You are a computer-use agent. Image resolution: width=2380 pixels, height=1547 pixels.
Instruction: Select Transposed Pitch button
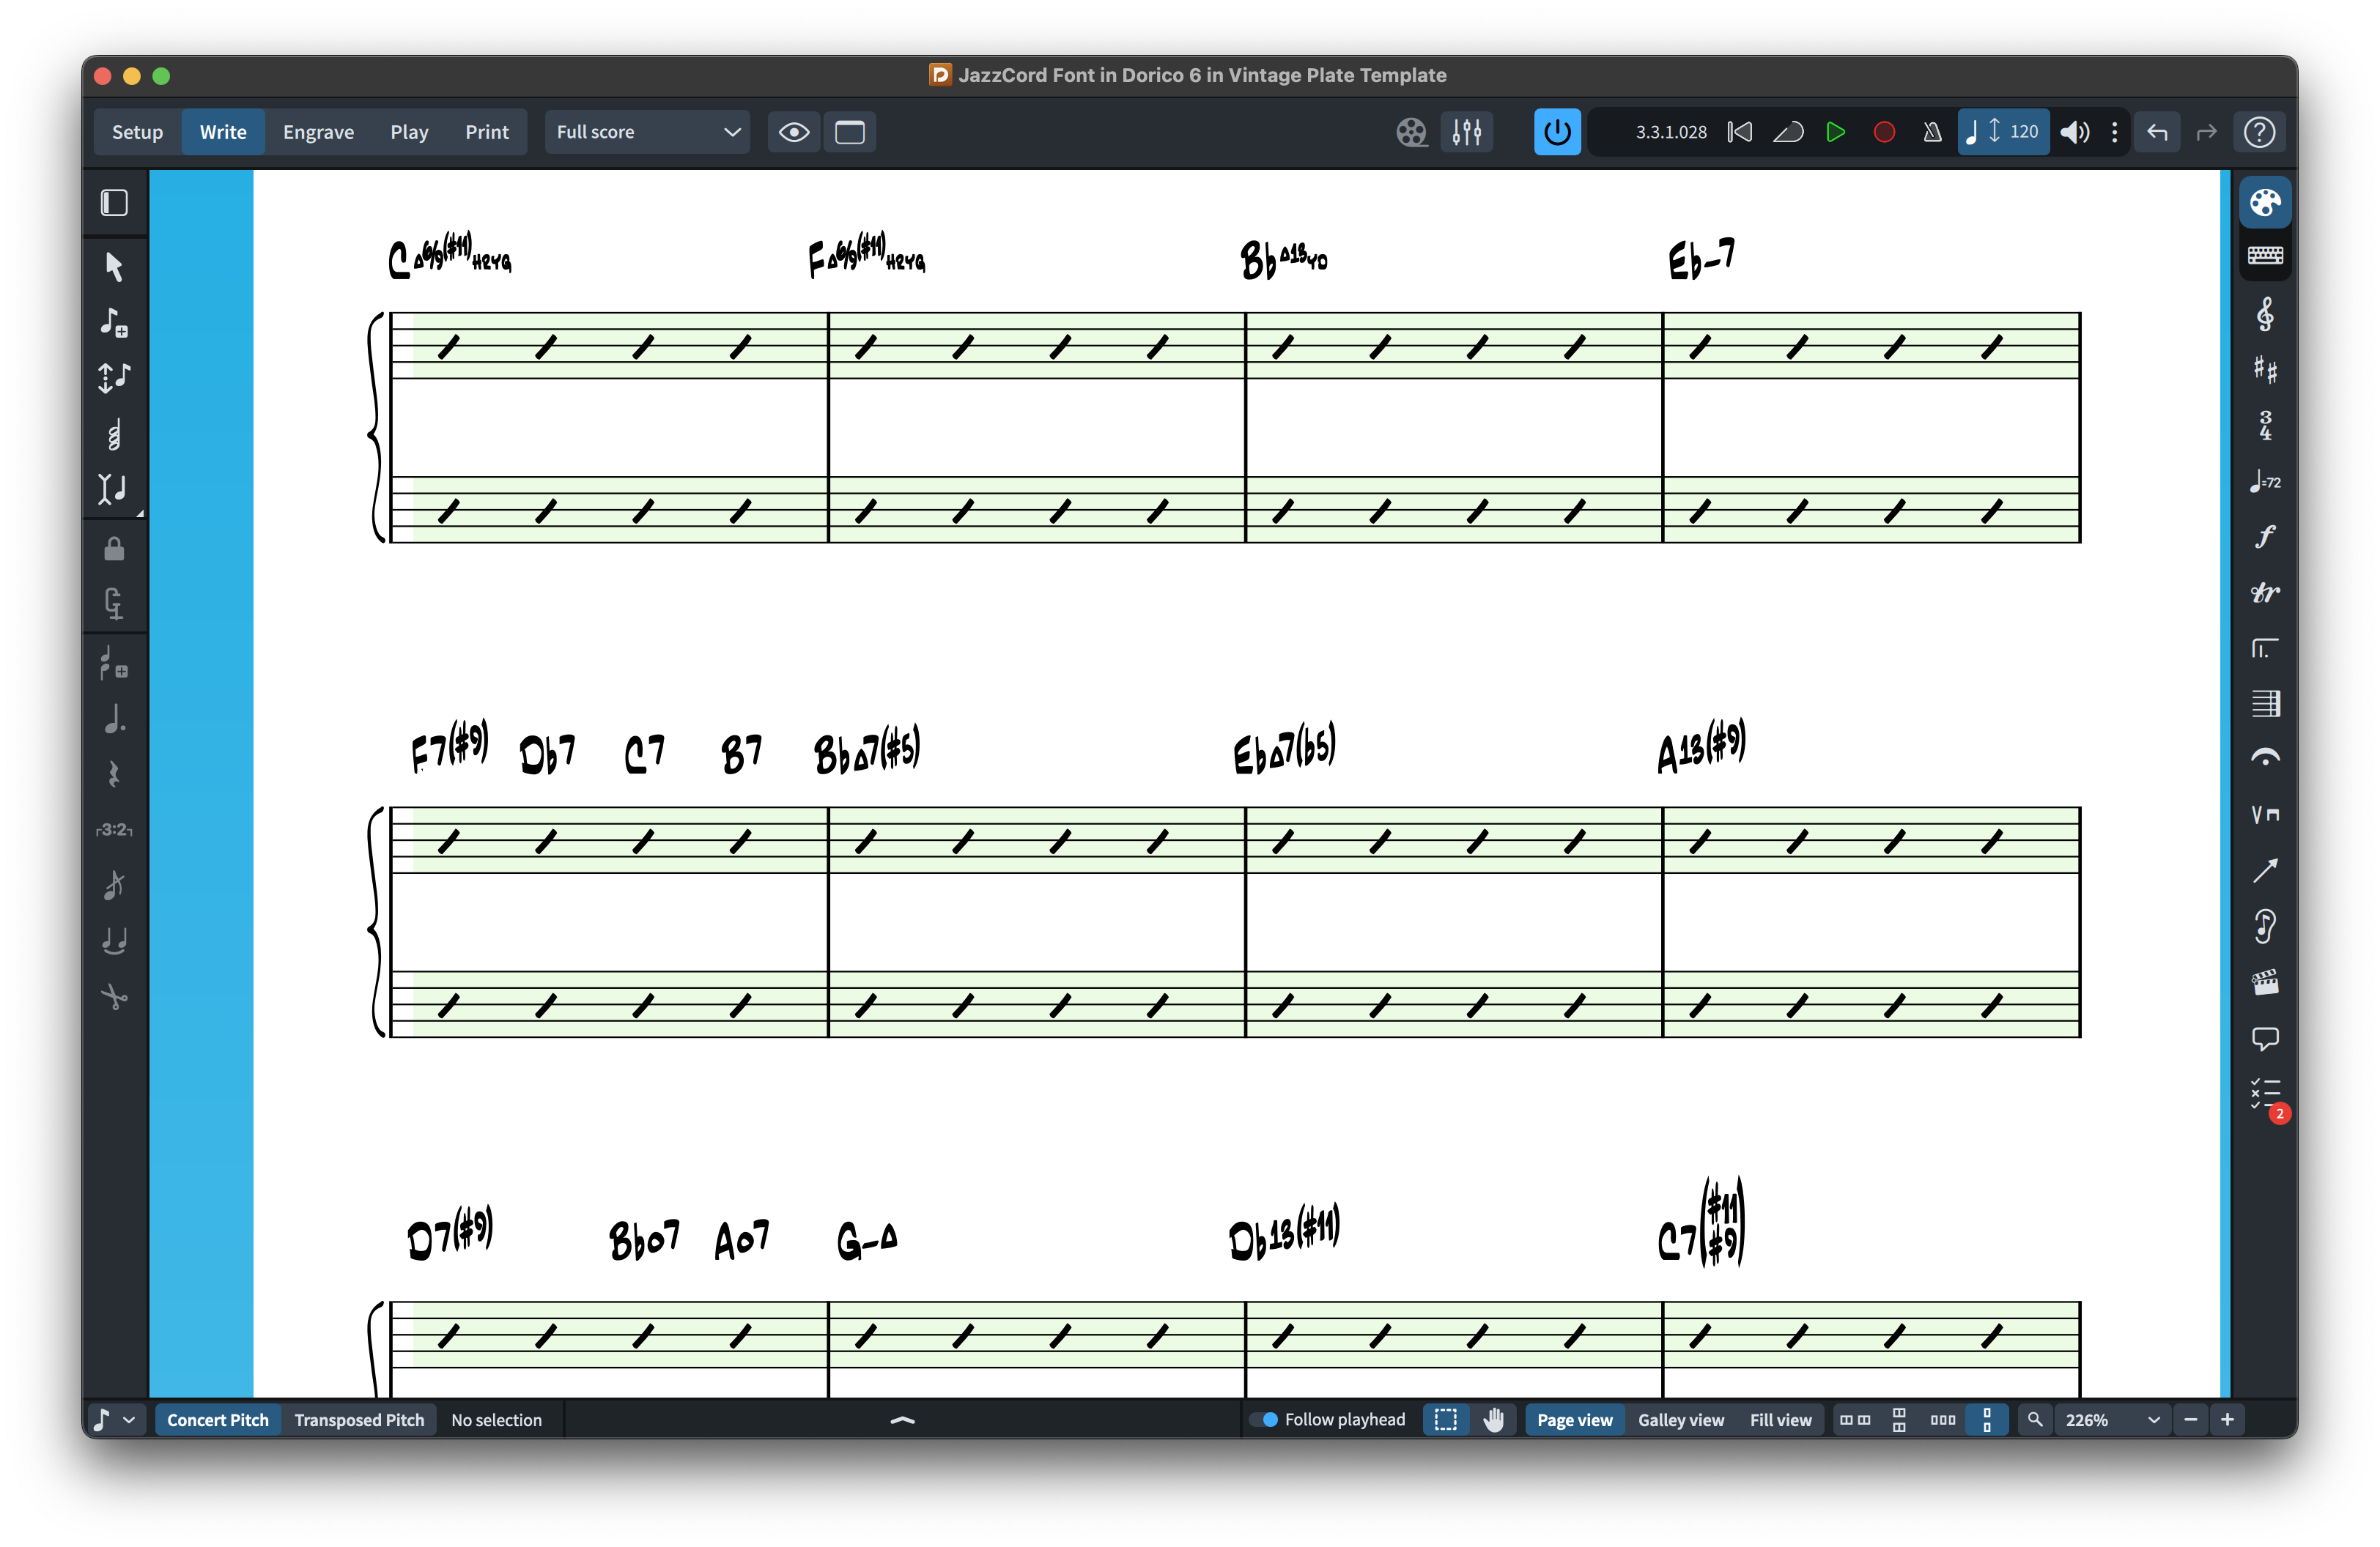tap(359, 1419)
